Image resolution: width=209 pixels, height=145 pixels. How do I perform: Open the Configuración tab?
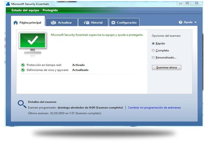click(124, 22)
